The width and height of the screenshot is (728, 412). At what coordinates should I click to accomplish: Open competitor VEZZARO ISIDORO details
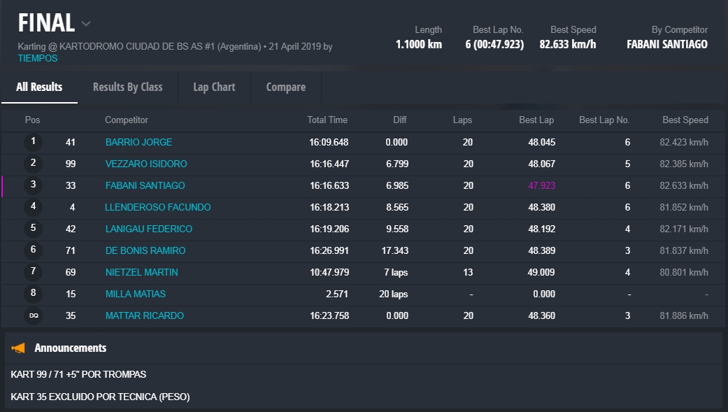click(146, 164)
